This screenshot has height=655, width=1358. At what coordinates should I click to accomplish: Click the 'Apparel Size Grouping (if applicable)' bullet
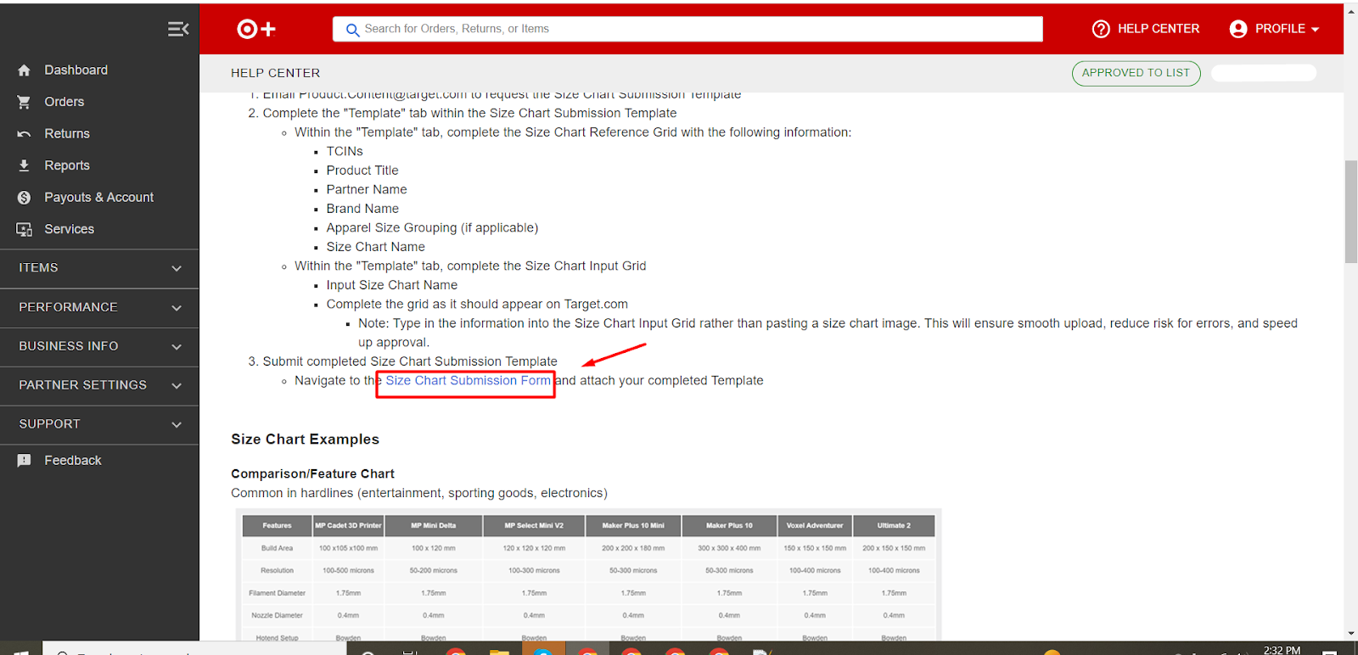[432, 228]
